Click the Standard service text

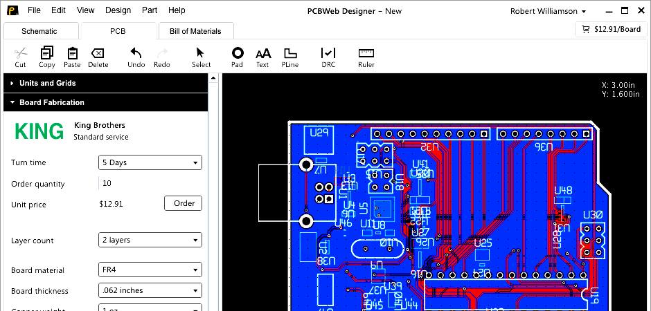pos(101,137)
